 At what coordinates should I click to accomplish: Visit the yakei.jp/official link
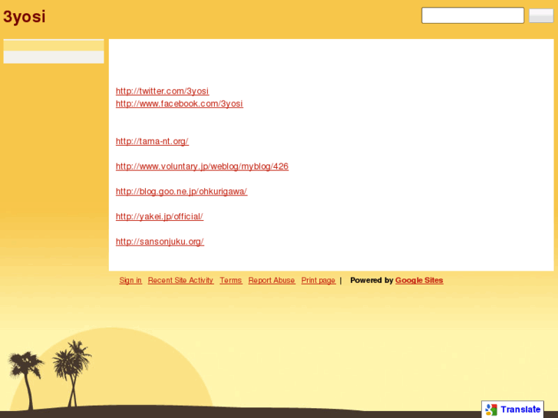[x=160, y=216]
